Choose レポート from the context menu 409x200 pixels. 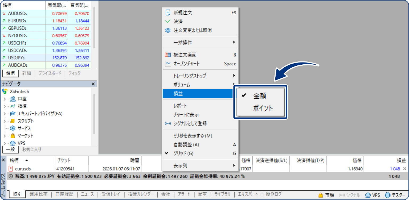point(200,106)
